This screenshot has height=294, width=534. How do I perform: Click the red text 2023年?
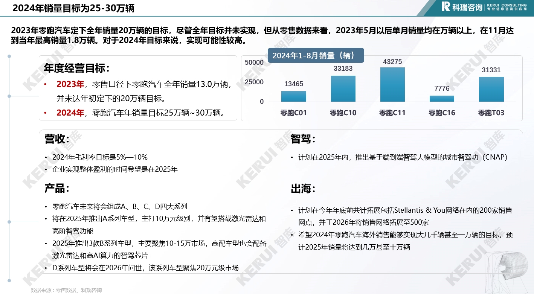[x=70, y=84]
